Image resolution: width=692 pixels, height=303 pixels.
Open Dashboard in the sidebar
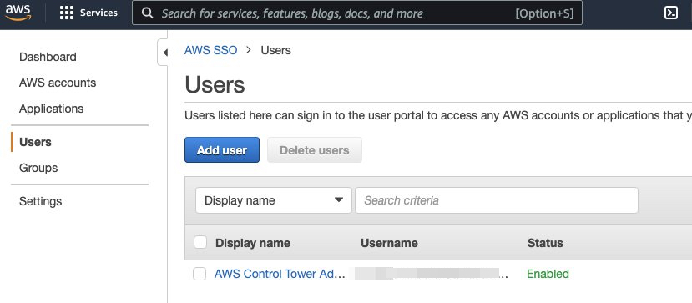click(x=48, y=57)
